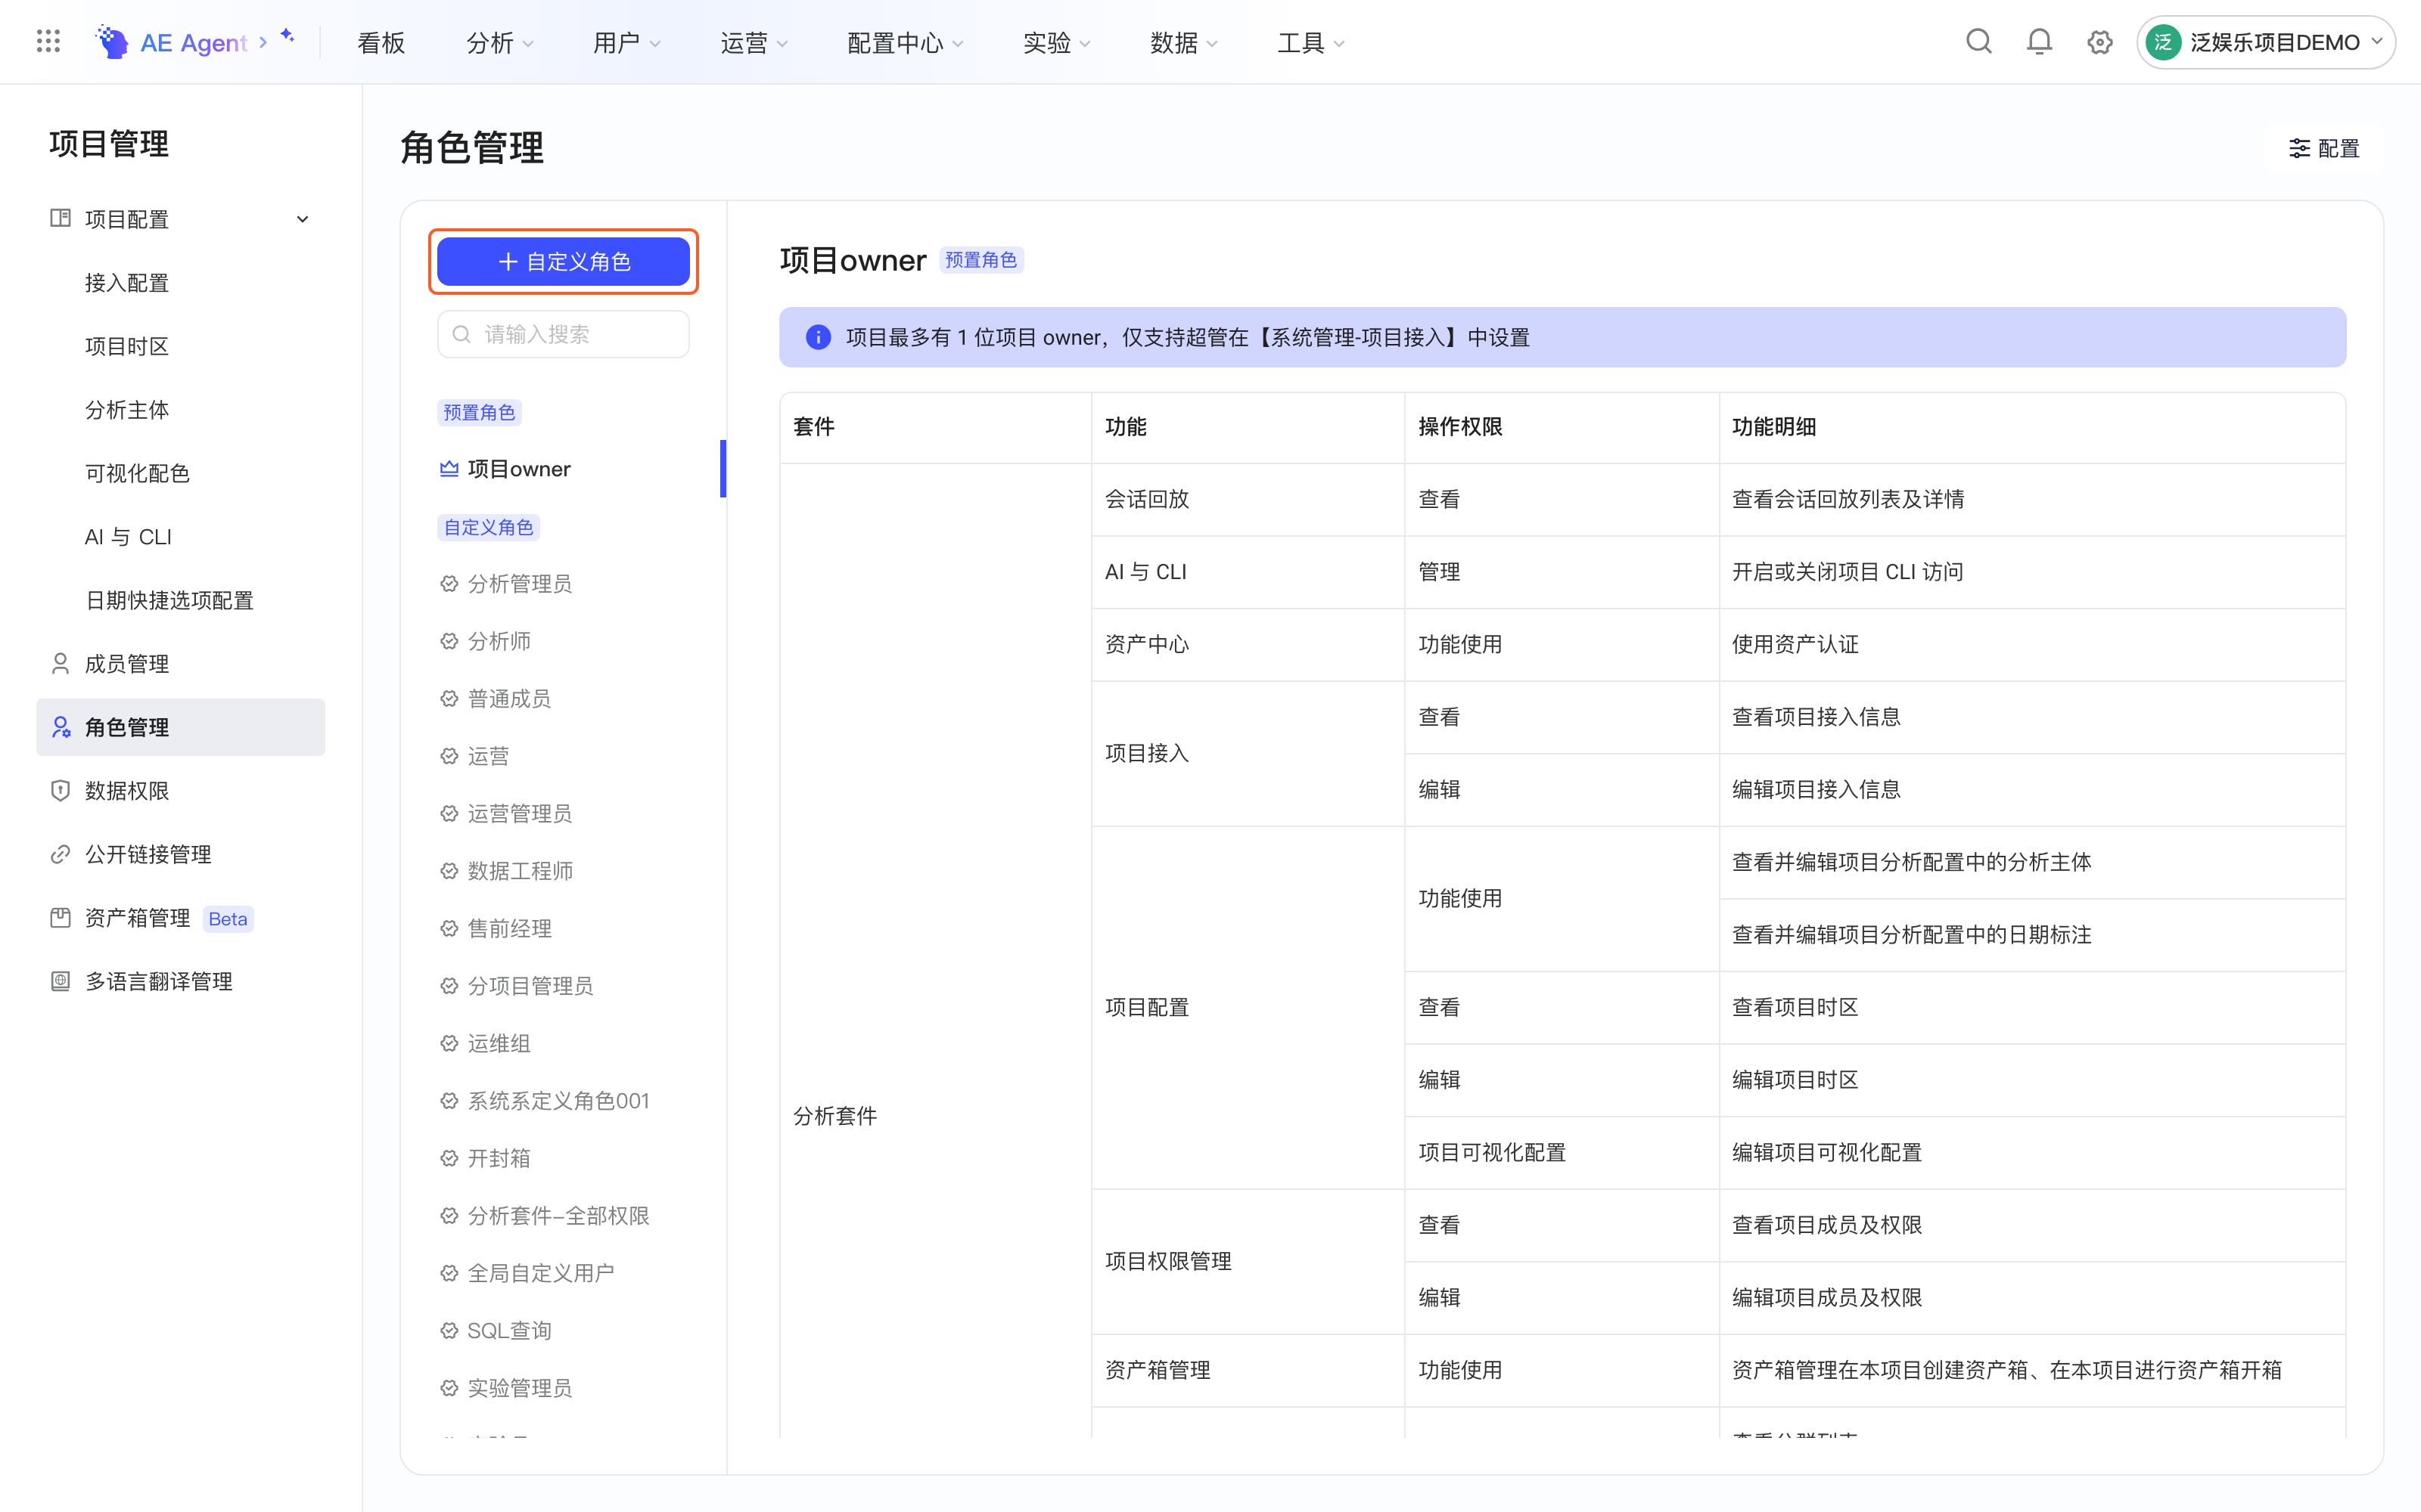
Task: Open 分析主体 in the sidebar
Action: [x=127, y=410]
